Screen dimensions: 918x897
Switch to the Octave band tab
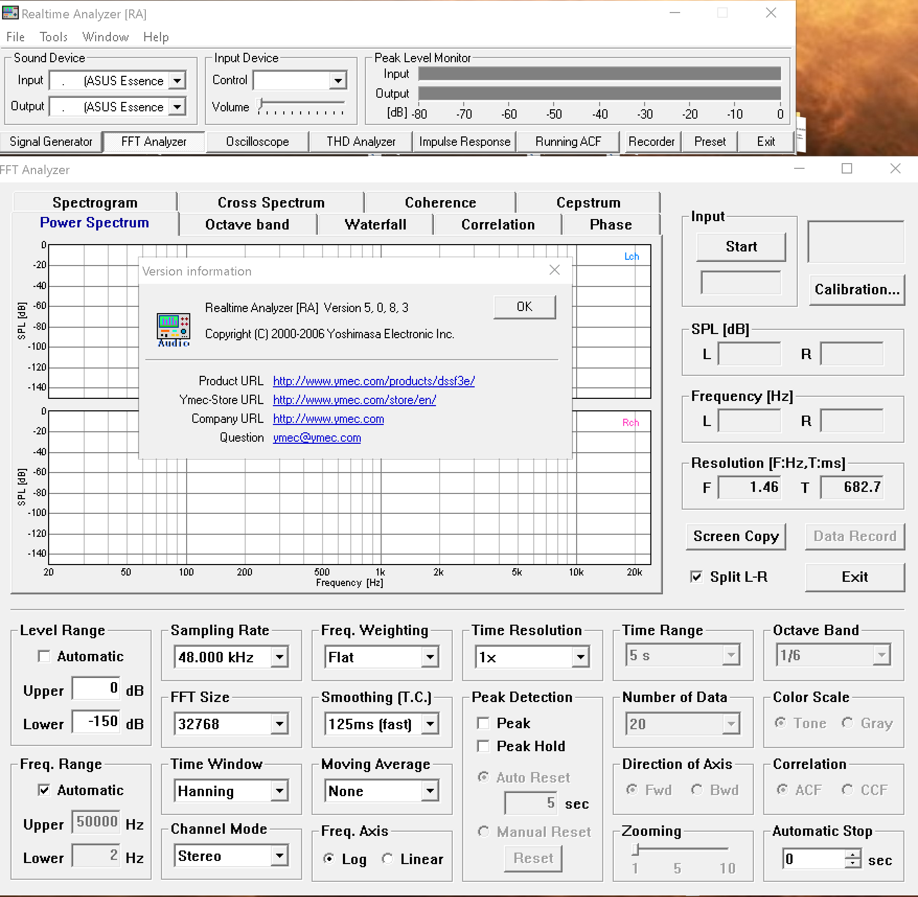click(247, 224)
